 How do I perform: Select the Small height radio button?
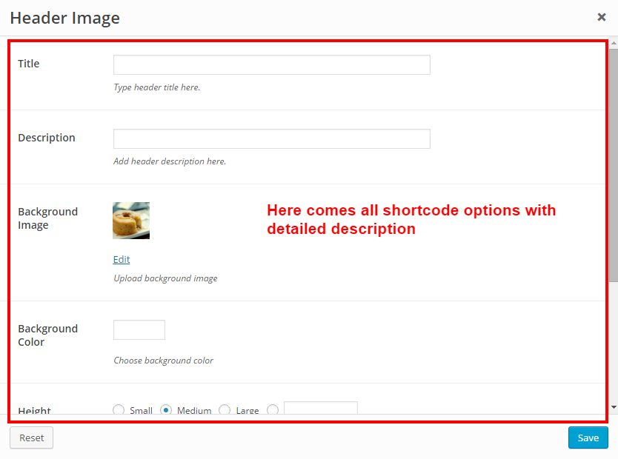(119, 410)
